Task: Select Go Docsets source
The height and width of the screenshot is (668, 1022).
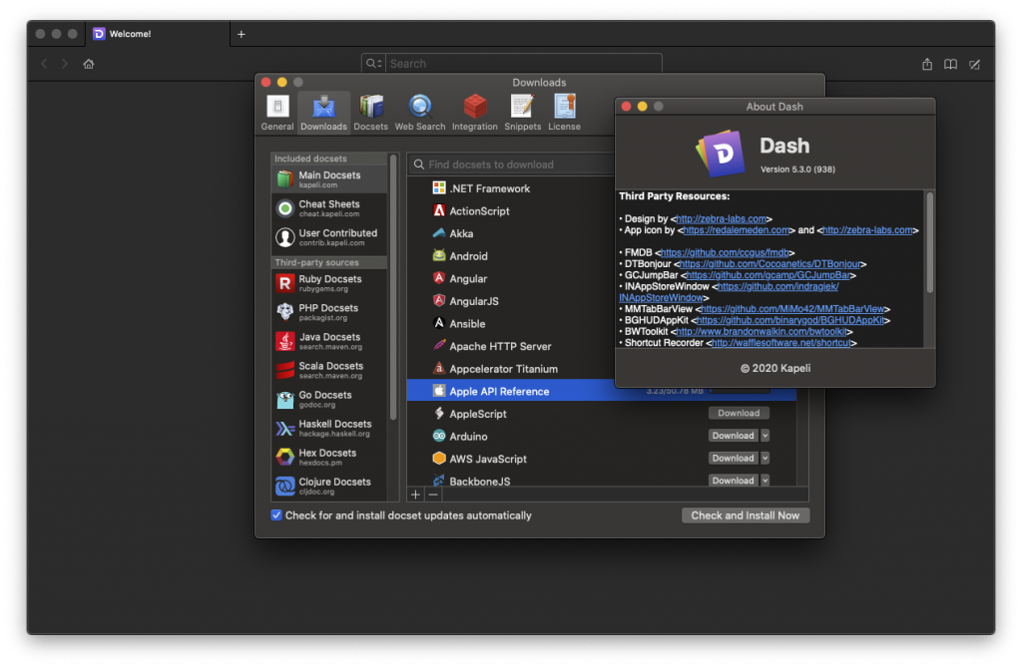Action: (x=329, y=399)
